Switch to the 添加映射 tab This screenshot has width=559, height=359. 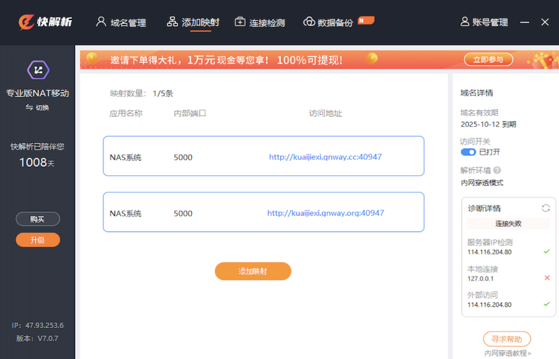(x=193, y=22)
